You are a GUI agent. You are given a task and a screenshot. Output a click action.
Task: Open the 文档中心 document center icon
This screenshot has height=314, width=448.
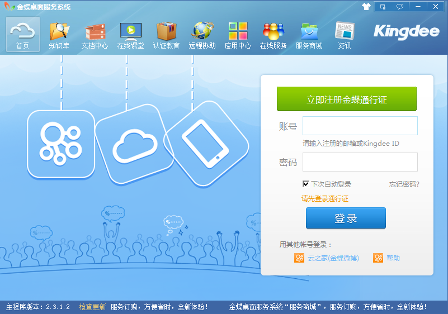(x=95, y=35)
